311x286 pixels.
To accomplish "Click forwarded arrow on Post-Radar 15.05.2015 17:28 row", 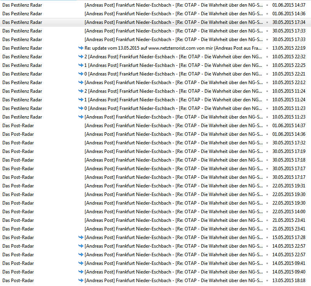I will [81, 237].
